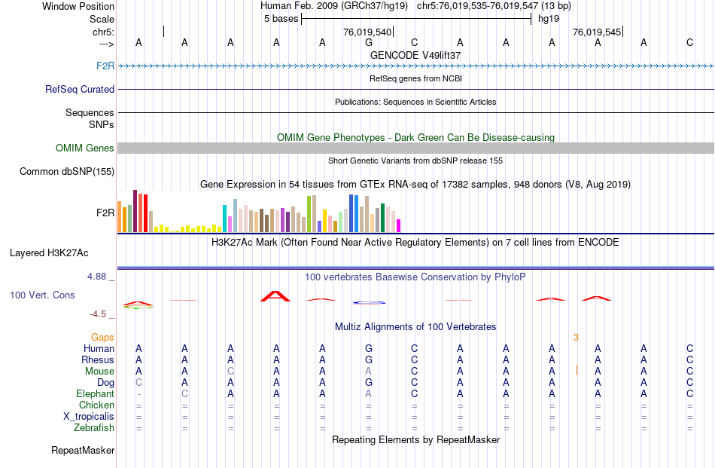Select the X_tropicalis species row label
The image size is (715, 468).
click(x=89, y=417)
